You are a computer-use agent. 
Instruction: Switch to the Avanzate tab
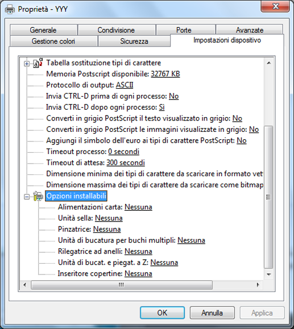(250, 30)
